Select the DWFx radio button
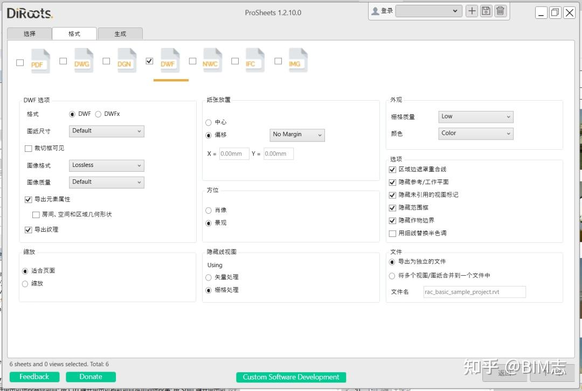Screen dimensions: 582x391 (x=98, y=114)
